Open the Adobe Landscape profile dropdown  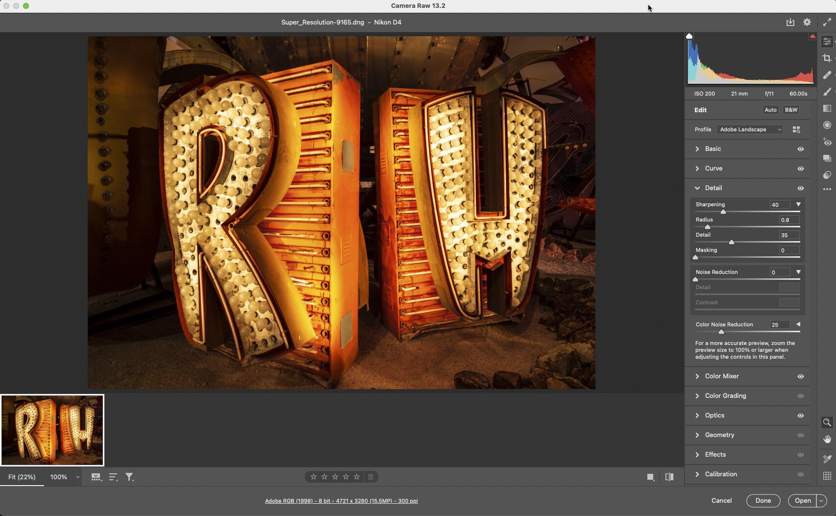[x=749, y=129]
